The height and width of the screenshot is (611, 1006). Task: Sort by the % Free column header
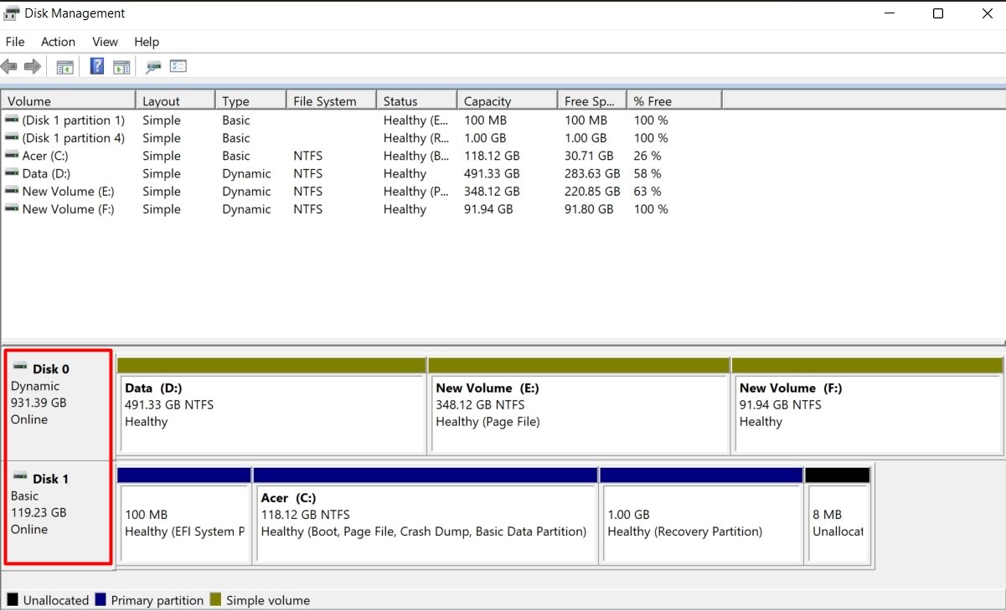point(674,100)
